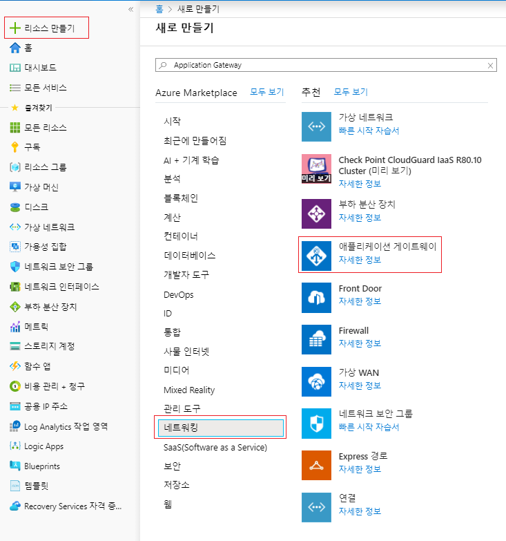Click the 대시보드 icon in sidebar
Viewport: 506px width, 541px height.
[x=14, y=68]
